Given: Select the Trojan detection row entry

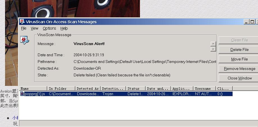Looking at the screenshot, I should (108, 94).
